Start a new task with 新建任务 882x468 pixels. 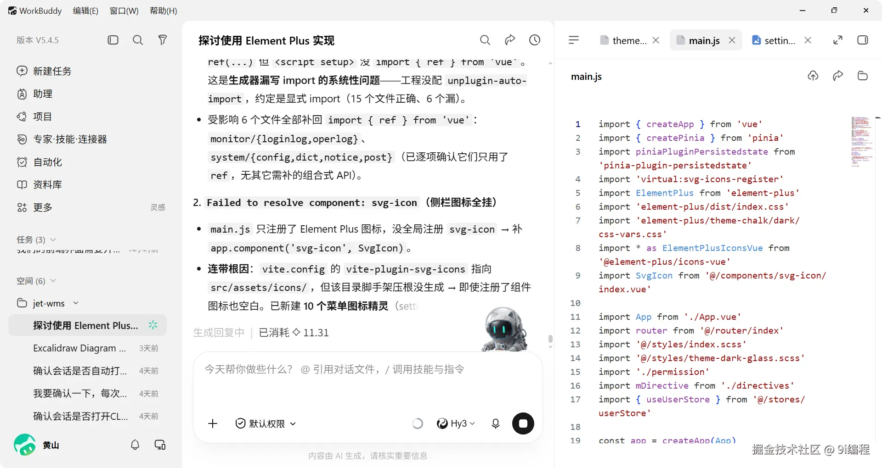coord(44,71)
